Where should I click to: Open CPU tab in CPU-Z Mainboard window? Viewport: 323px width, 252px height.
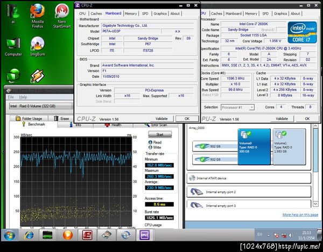coord(82,13)
